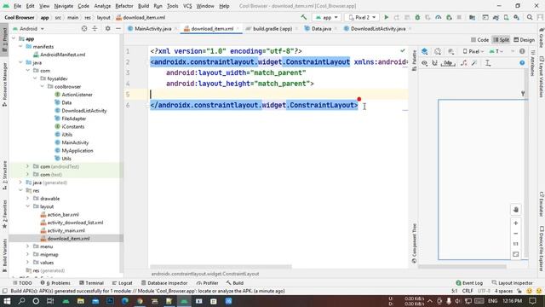This screenshot has width=545, height=307.
Task: Expand the java (generated) folder
Action: pyautogui.click(x=20, y=182)
